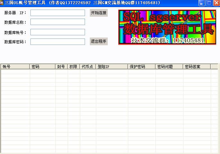Click the 帐号 column header
Image resolution: width=220 pixels, height=154 pixels.
click(x=15, y=67)
